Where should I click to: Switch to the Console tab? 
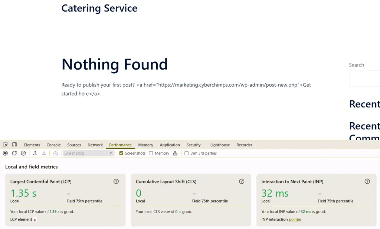point(53,145)
